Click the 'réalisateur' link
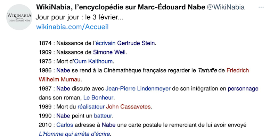Image resolution: width=278 pixels, height=140 pixels. [90, 106]
